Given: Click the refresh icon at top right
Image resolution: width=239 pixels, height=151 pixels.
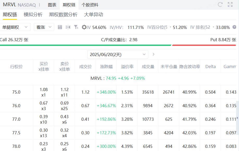Looking at the screenshot, I should 220,4.
